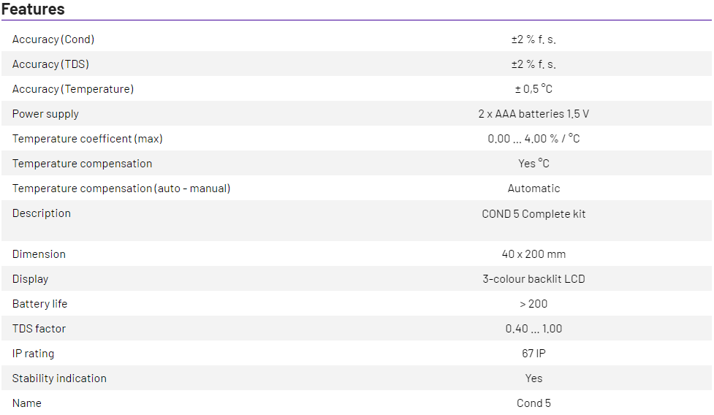This screenshot has height=415, width=714.
Task: Select the Accuracy (Cond) row label
Action: point(53,39)
